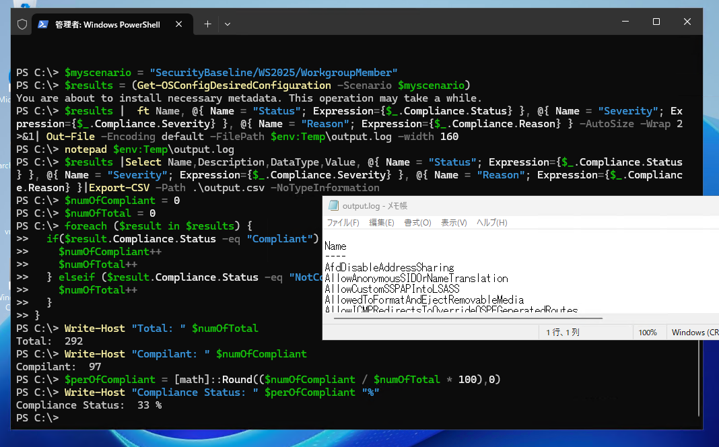
Task: Click the plus icon to open a new terminal tab
Action: click(207, 24)
